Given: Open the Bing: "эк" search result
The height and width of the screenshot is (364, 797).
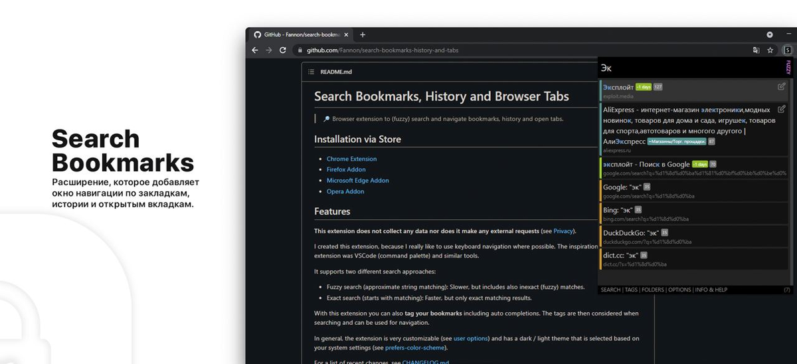Looking at the screenshot, I should click(693, 213).
